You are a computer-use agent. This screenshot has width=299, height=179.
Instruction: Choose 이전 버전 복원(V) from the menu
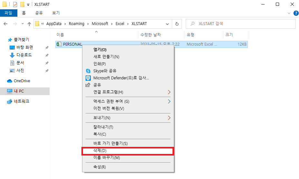point(128,108)
